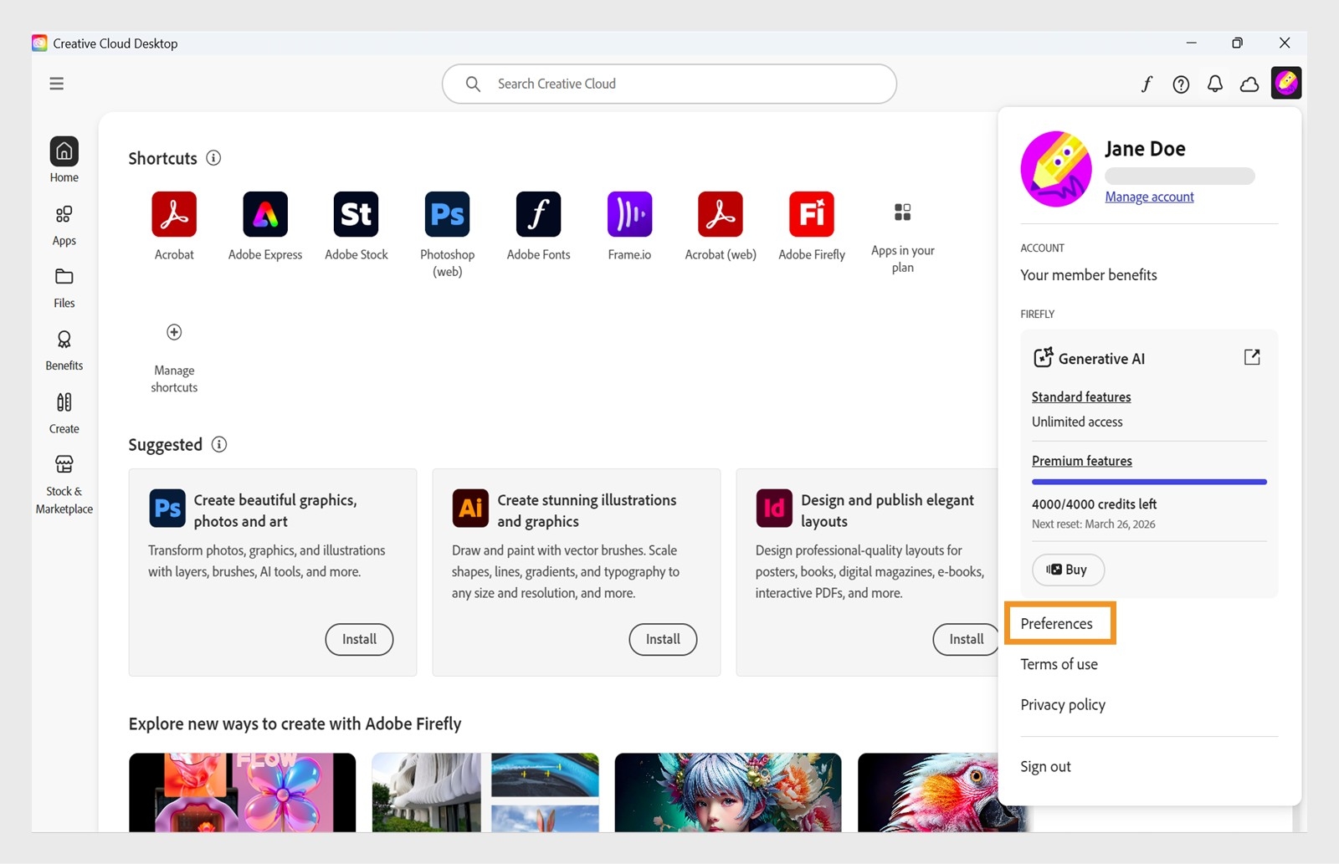Click the Search Creative Cloud field
This screenshot has width=1339, height=864.
click(669, 84)
